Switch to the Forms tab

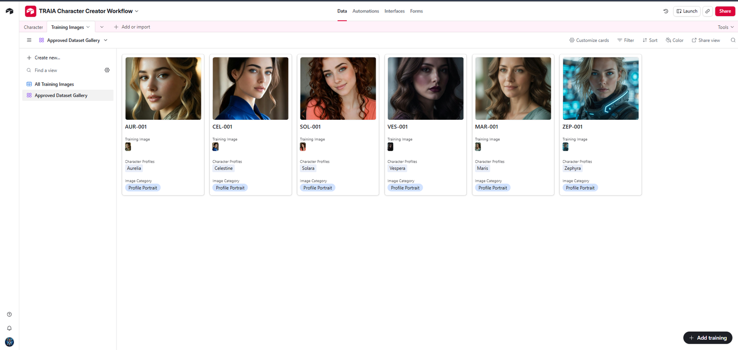(417, 11)
